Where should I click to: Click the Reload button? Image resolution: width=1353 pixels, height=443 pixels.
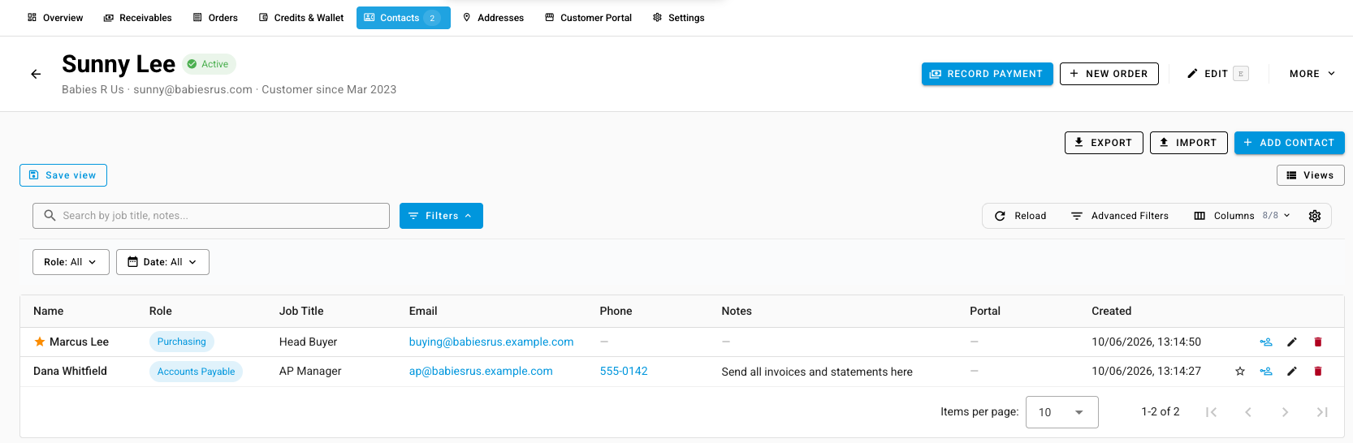pyautogui.click(x=1020, y=216)
